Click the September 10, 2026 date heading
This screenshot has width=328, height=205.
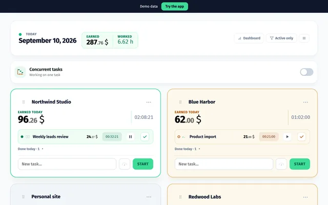(x=48, y=40)
